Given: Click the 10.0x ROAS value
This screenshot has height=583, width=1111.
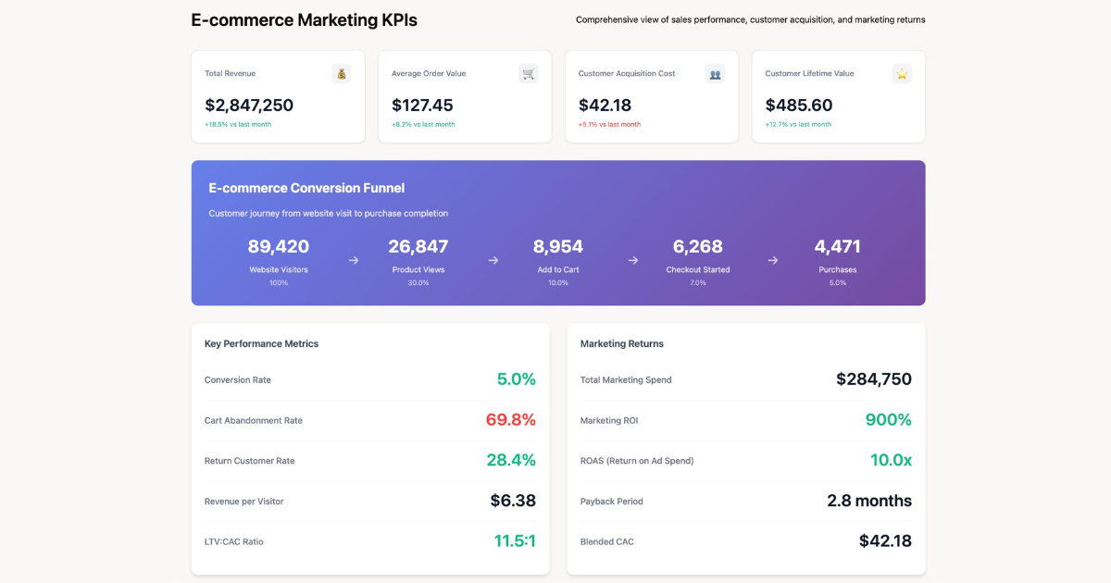Looking at the screenshot, I should (892, 460).
